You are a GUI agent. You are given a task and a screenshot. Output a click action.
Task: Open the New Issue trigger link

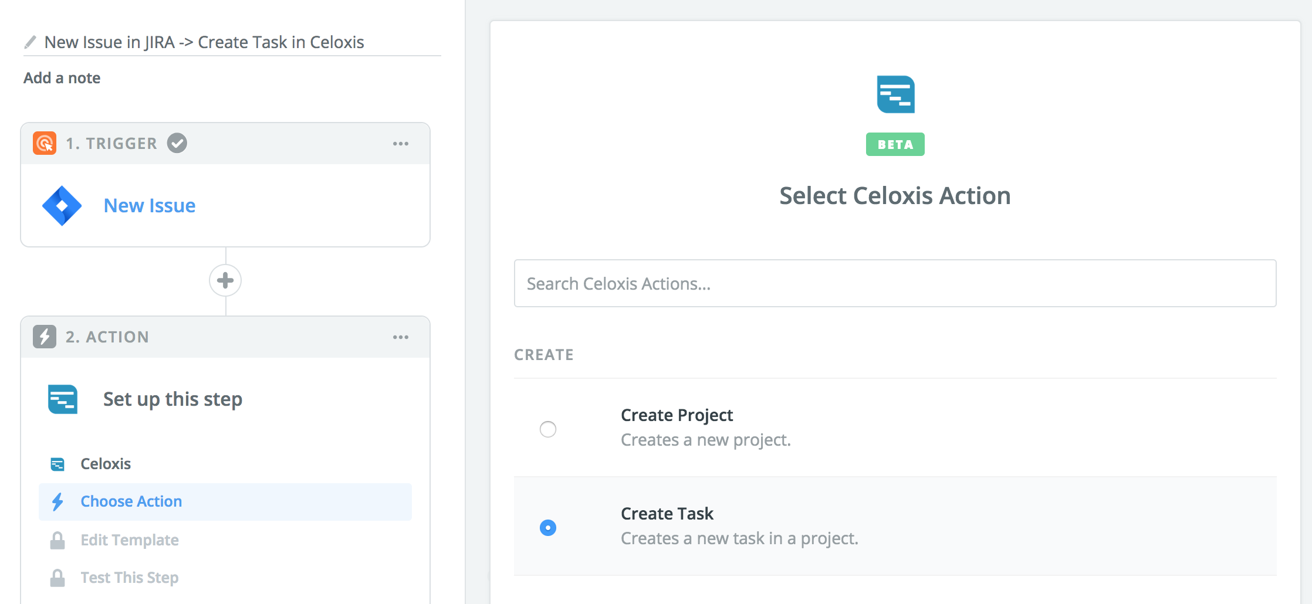click(x=150, y=206)
